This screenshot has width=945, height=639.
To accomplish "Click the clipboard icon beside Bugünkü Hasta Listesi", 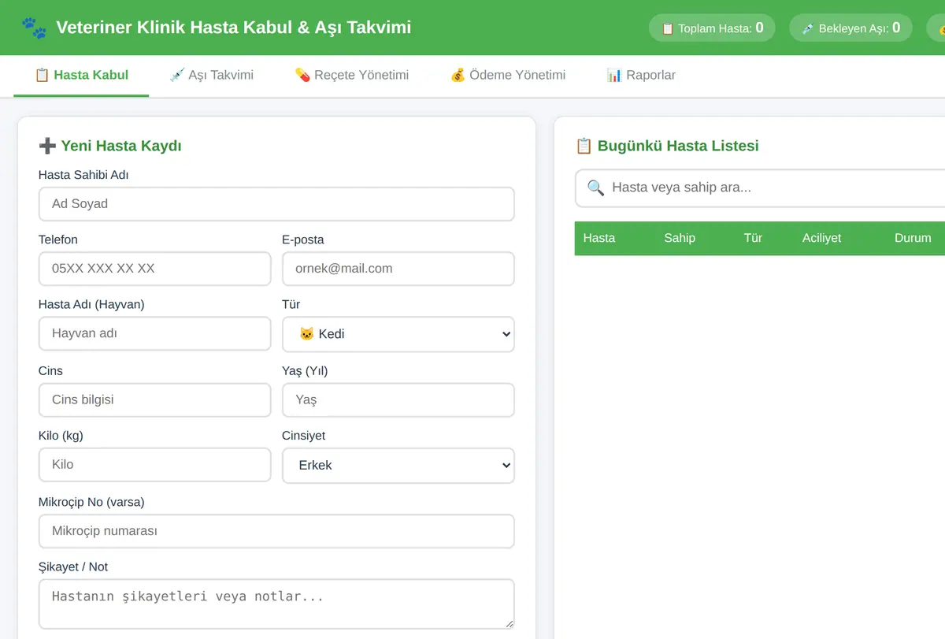I will click(584, 146).
